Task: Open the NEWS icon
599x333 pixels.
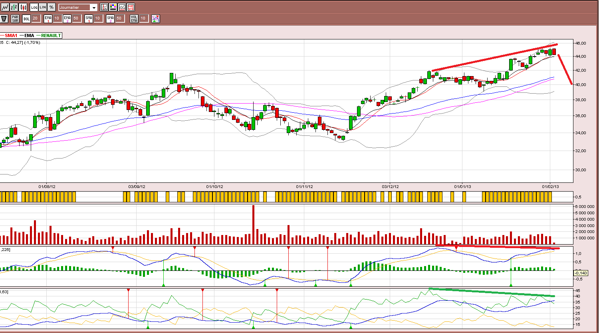Action: [131, 7]
